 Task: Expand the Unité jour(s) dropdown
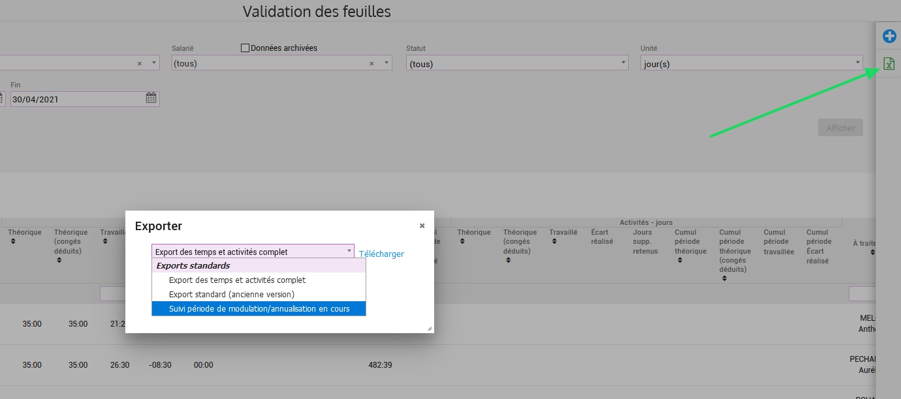point(751,63)
